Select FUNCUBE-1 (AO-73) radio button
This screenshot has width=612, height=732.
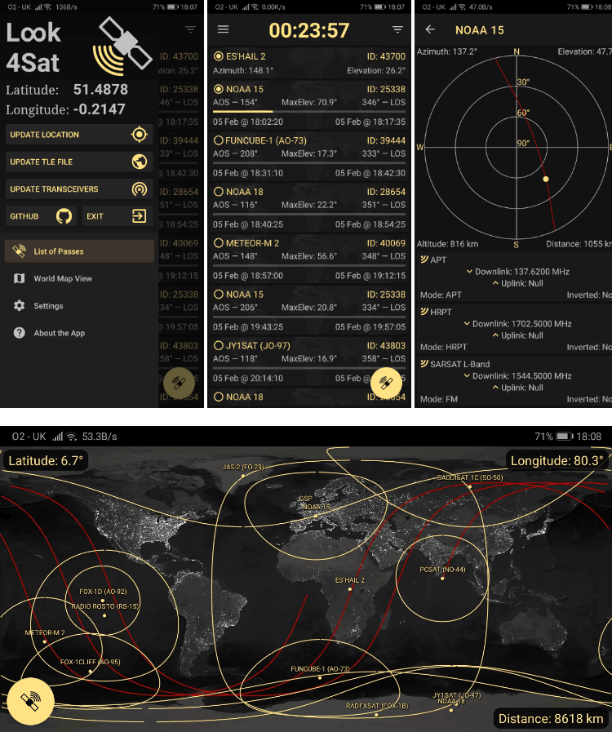218,140
